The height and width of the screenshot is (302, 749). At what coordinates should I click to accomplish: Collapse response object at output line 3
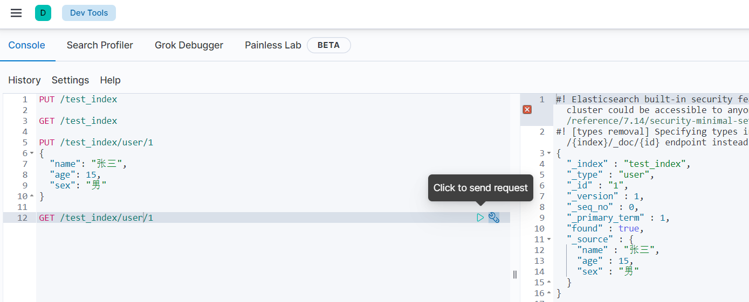click(x=549, y=153)
